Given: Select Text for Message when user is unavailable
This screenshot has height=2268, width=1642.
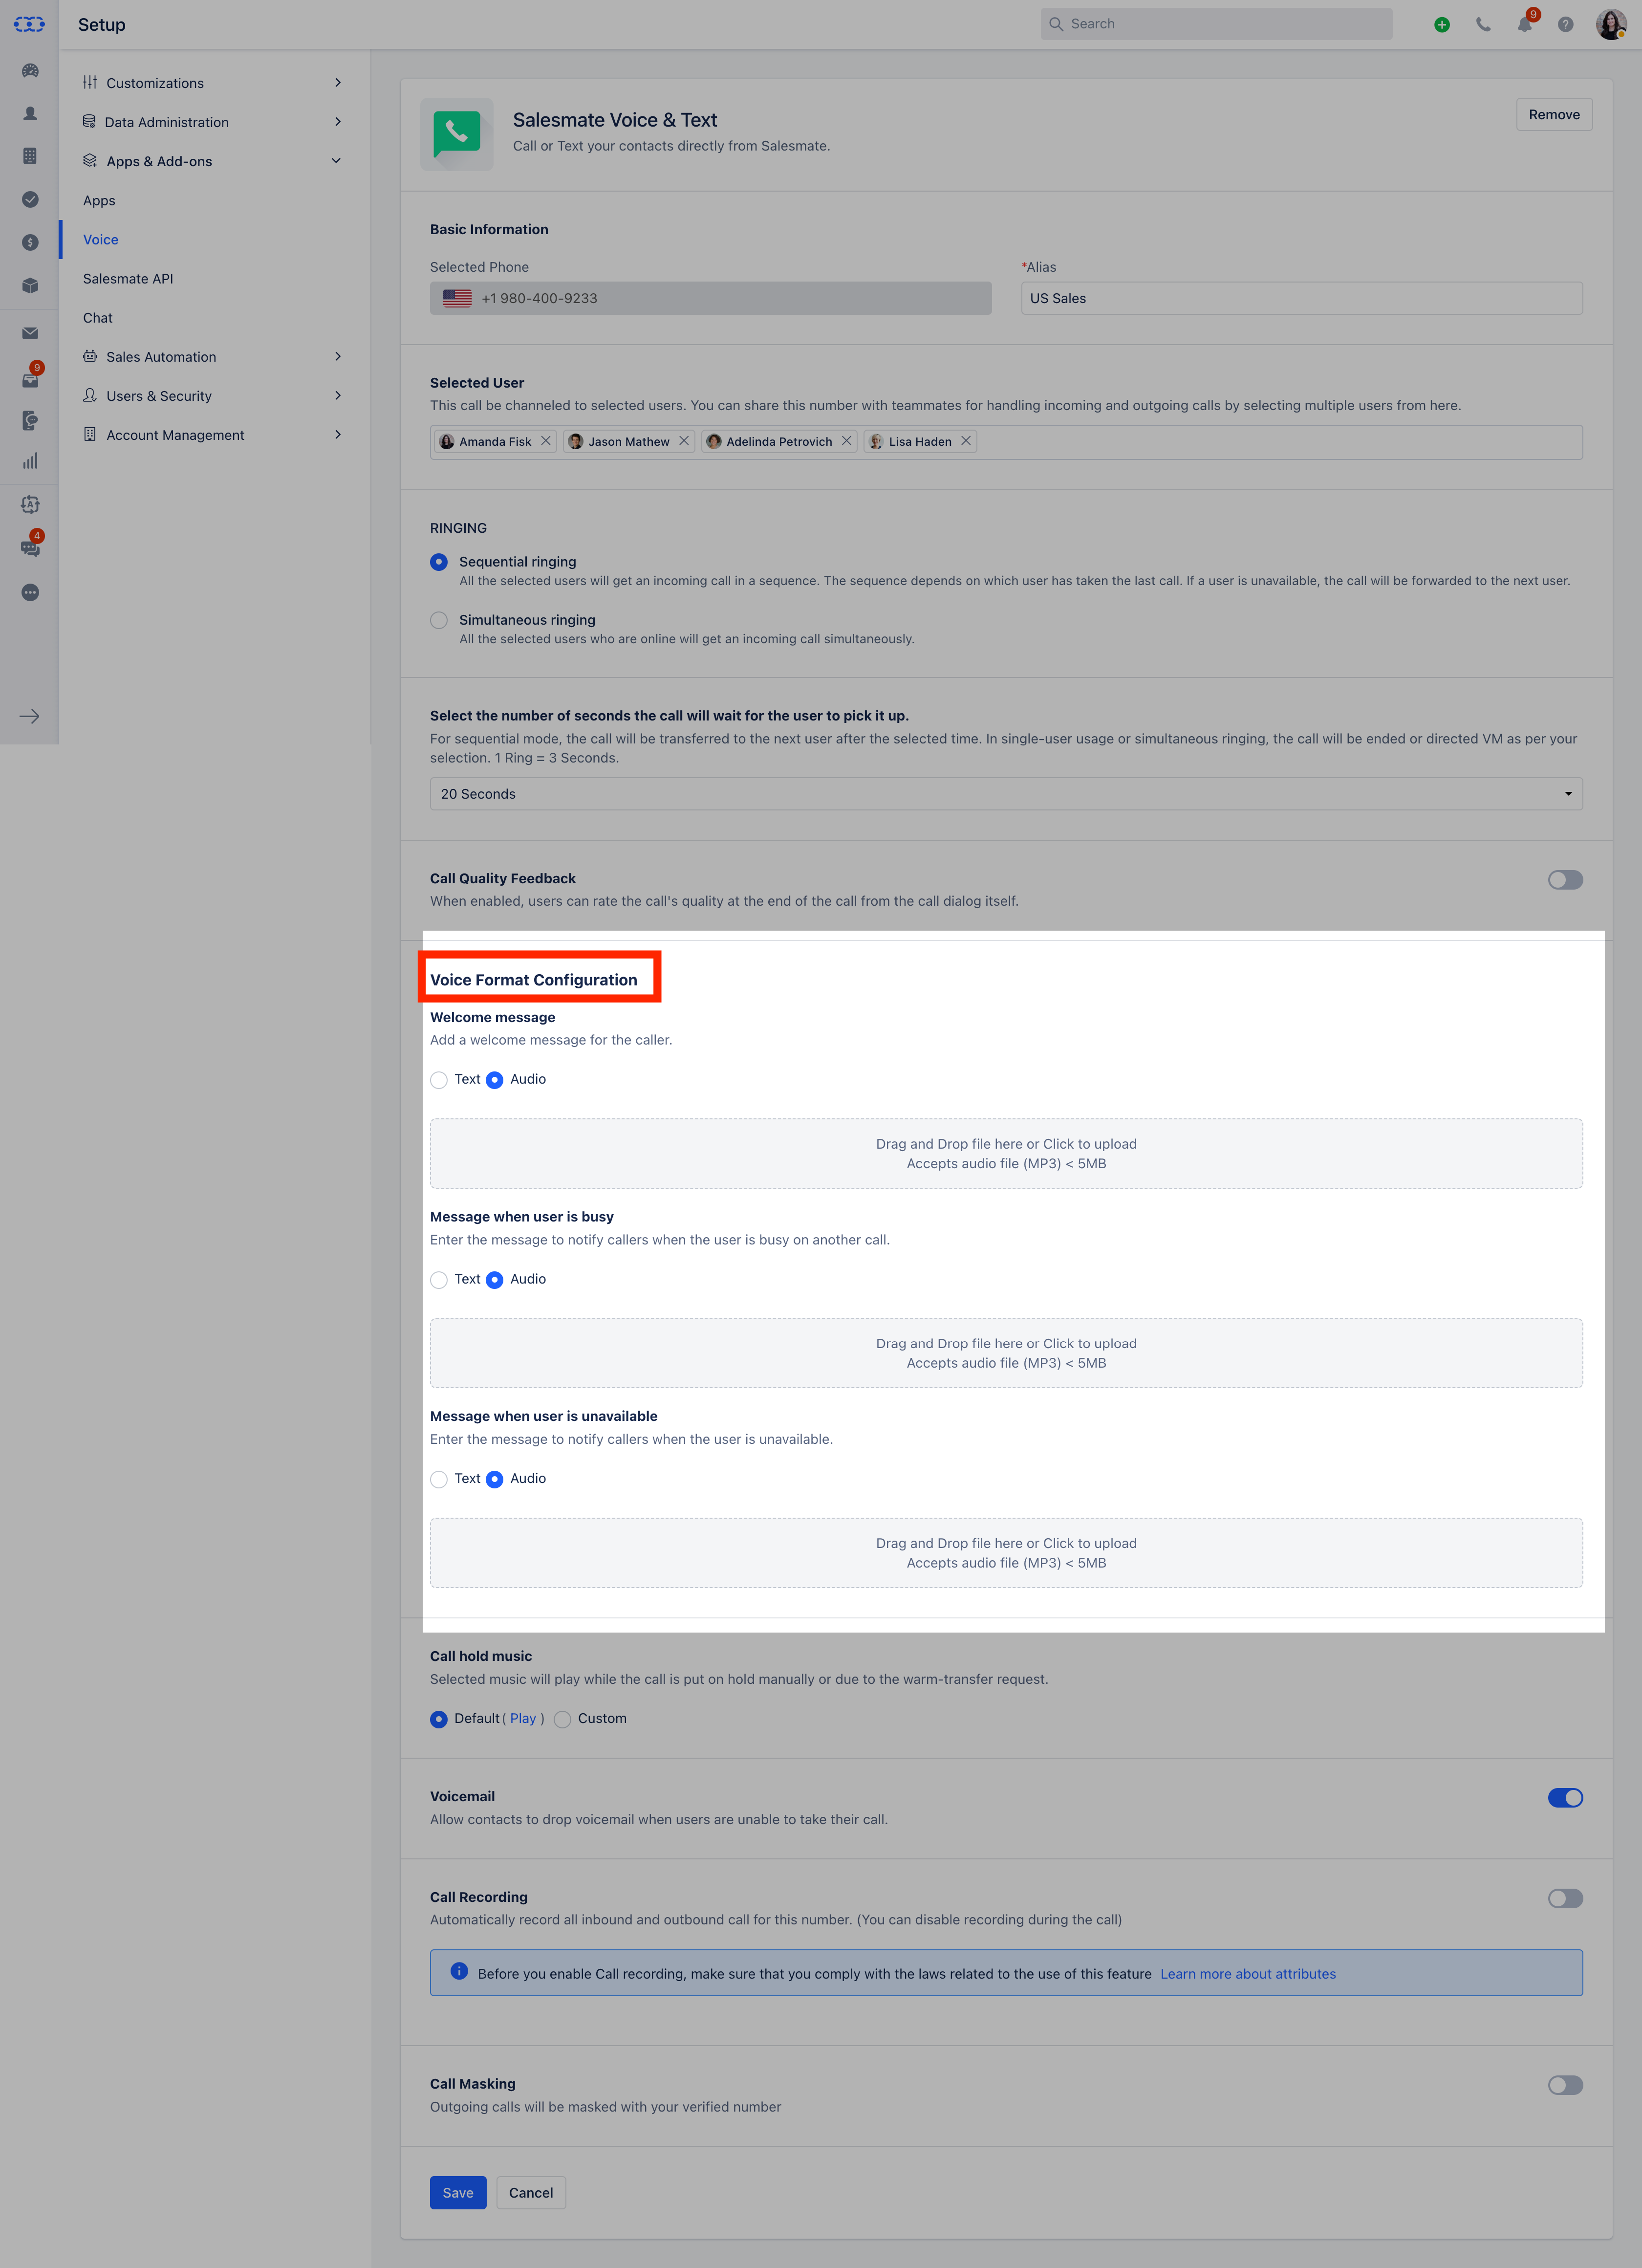Looking at the screenshot, I should click(x=439, y=1479).
